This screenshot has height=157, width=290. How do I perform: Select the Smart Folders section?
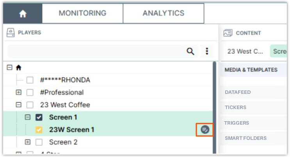246,138
